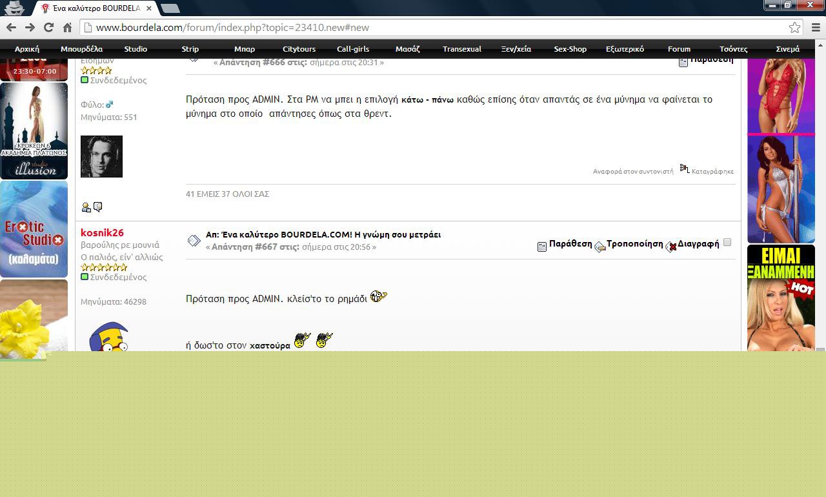826x497 pixels.
Task: Click Τροποποίηση edit button on kosnik26 post
Action: [x=600, y=246]
